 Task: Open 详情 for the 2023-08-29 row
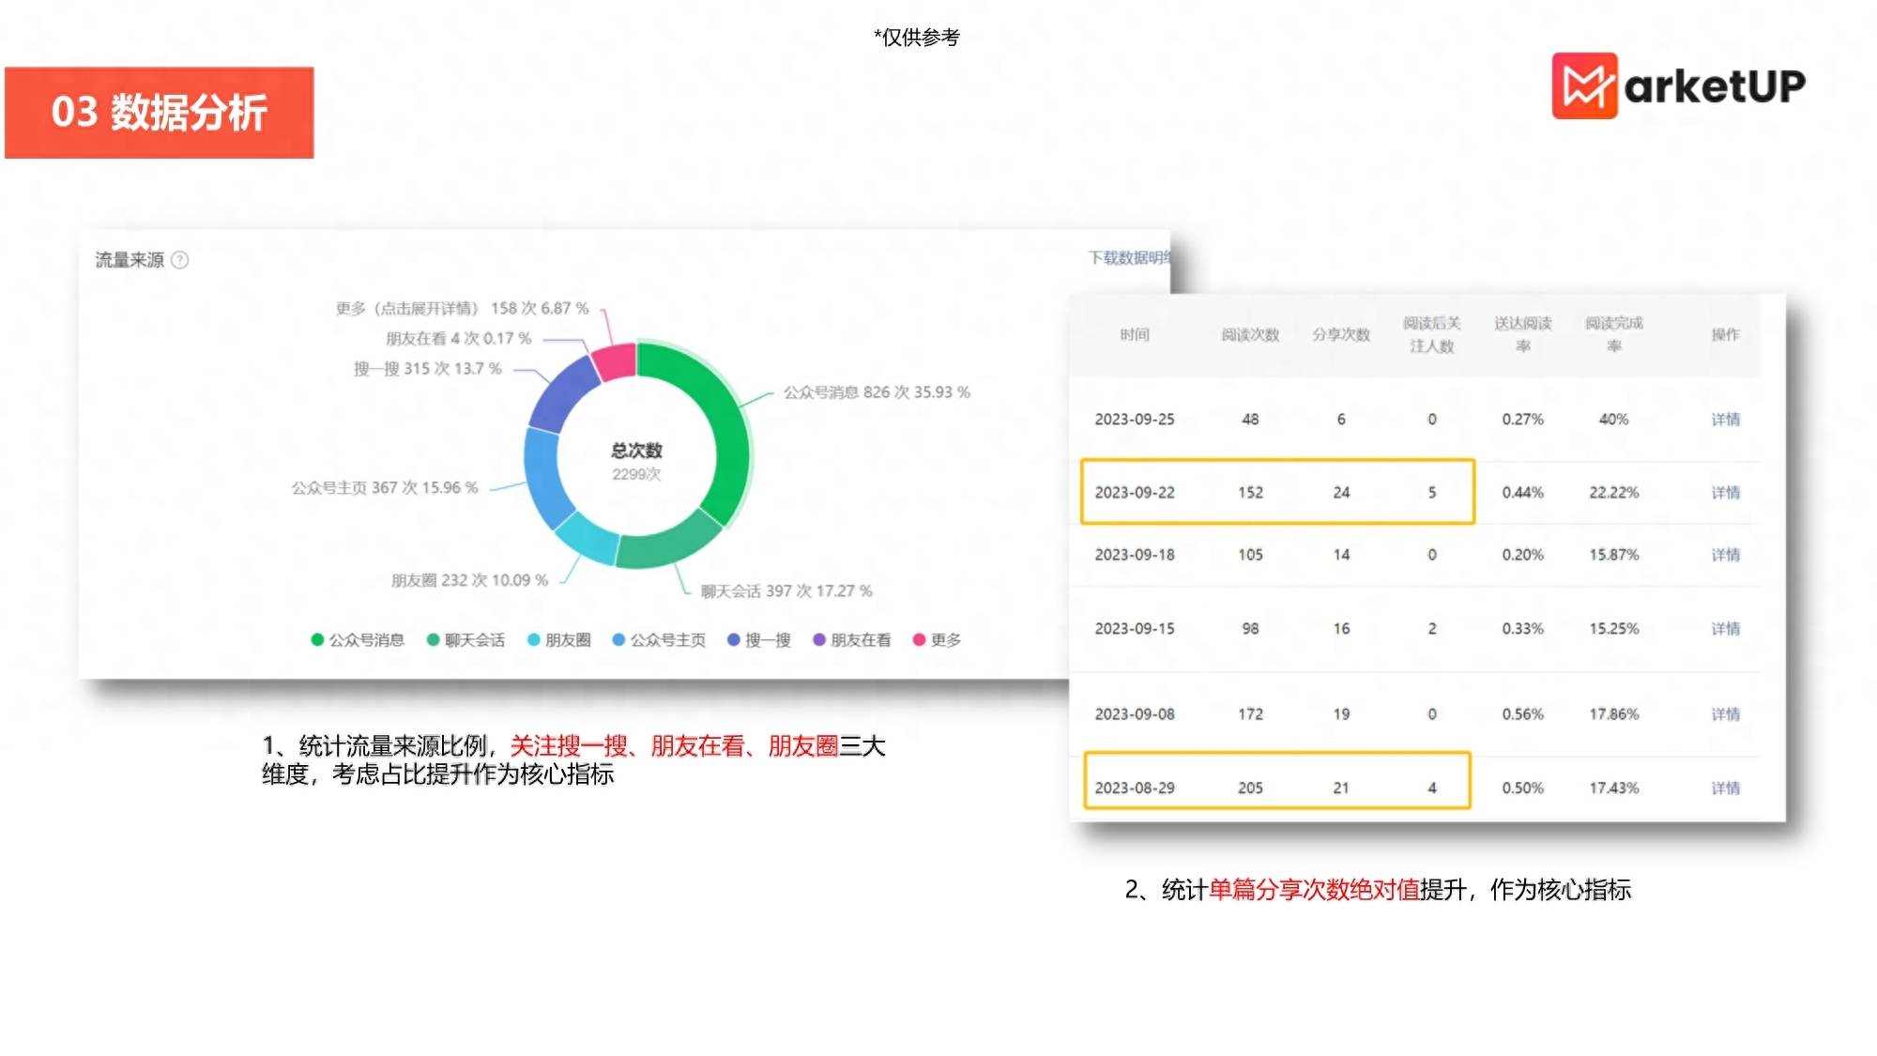pyautogui.click(x=1725, y=788)
